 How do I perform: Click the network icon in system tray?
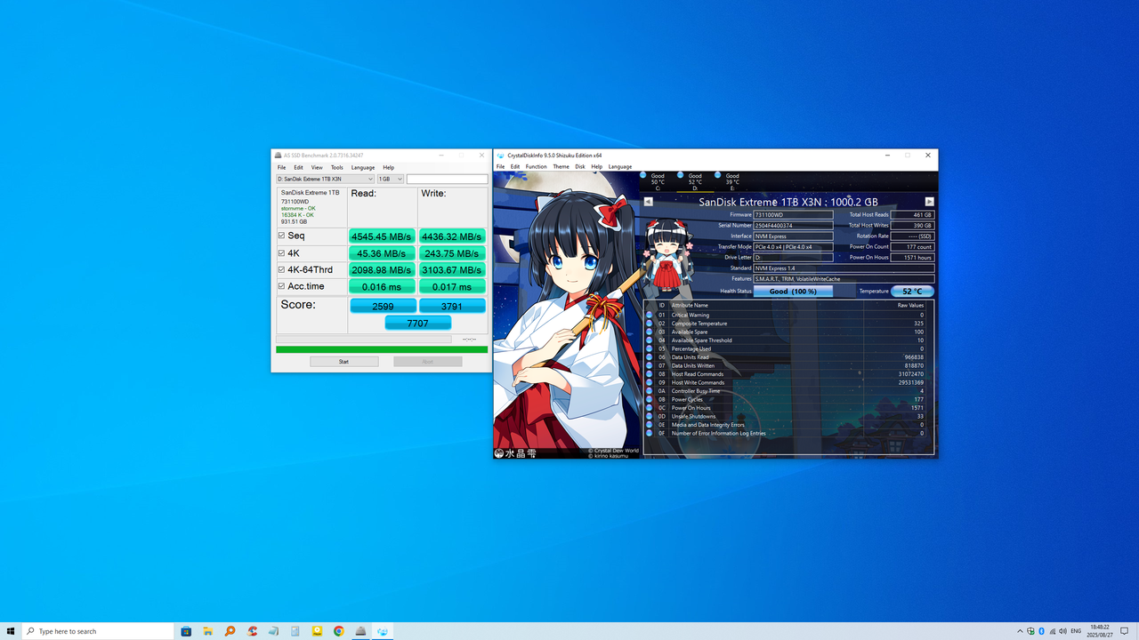coord(1053,631)
